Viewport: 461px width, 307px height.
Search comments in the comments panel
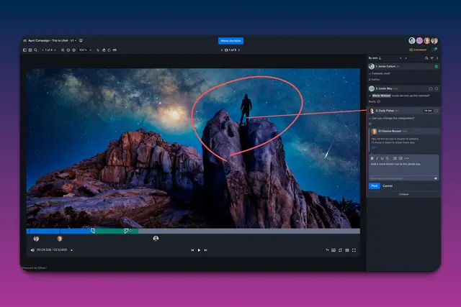coord(426,58)
